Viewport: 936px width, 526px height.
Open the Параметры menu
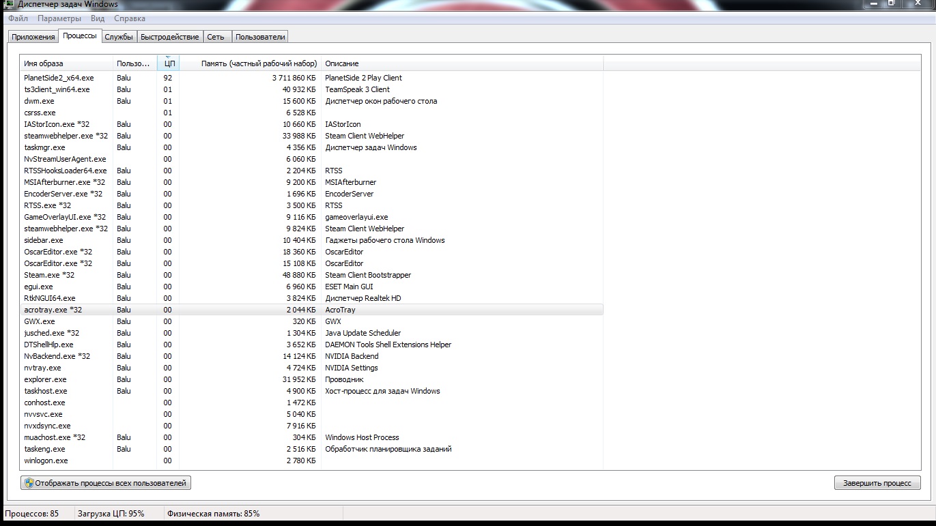pos(59,18)
